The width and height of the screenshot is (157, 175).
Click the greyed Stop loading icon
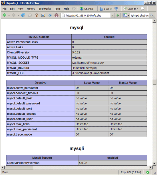pos(30,15)
